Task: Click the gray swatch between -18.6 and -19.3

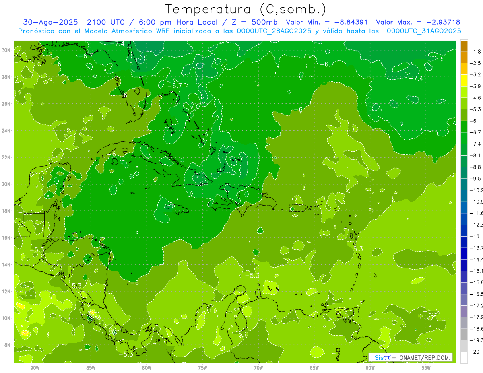Action: click(464, 334)
